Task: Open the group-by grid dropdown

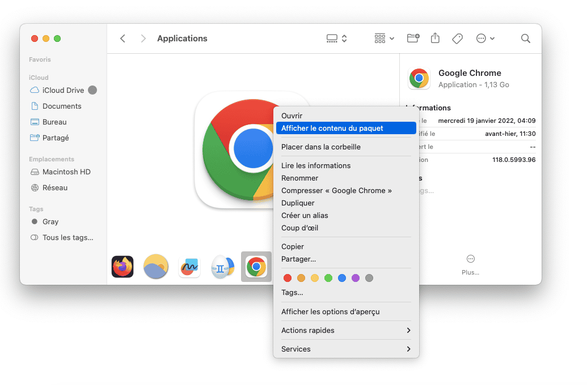Action: (x=384, y=38)
